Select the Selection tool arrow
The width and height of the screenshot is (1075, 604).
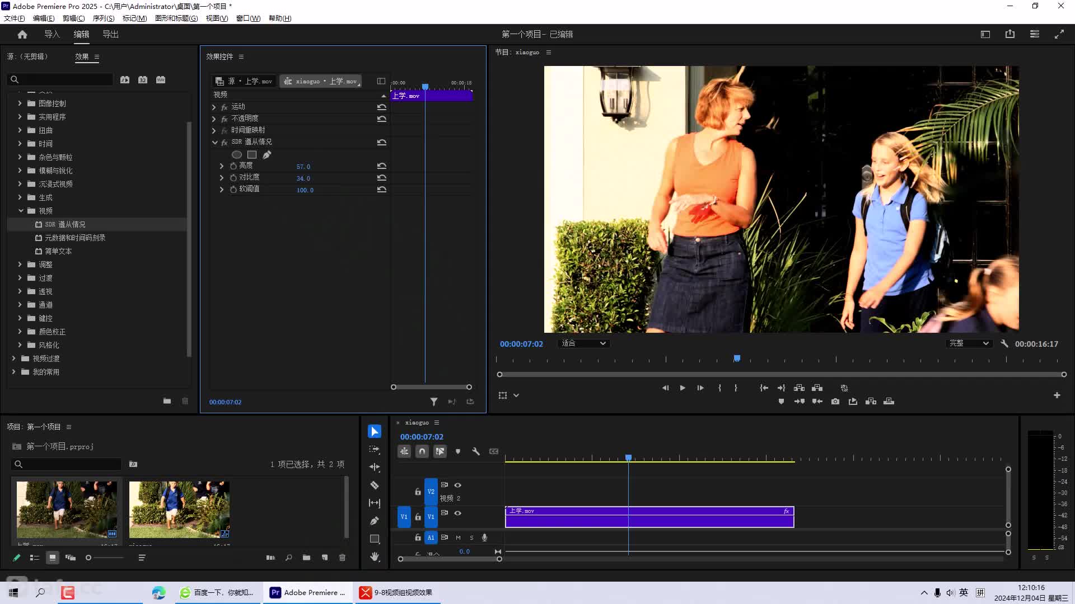click(375, 432)
